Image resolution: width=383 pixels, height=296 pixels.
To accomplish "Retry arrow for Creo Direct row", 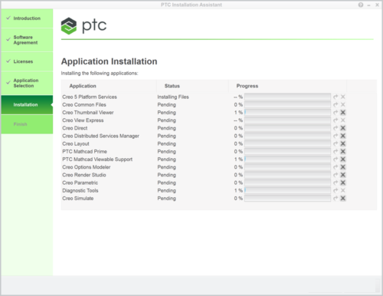I will (336, 128).
